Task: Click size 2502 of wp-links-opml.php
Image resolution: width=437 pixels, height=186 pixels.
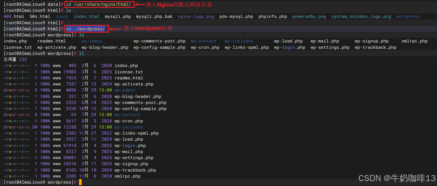Action: pyautogui.click(x=71, y=133)
